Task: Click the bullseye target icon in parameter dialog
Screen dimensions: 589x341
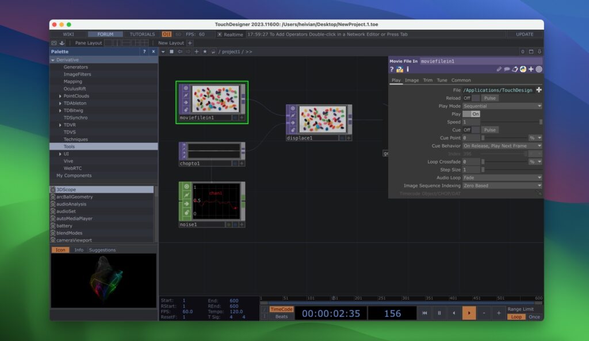Action: pyautogui.click(x=538, y=69)
